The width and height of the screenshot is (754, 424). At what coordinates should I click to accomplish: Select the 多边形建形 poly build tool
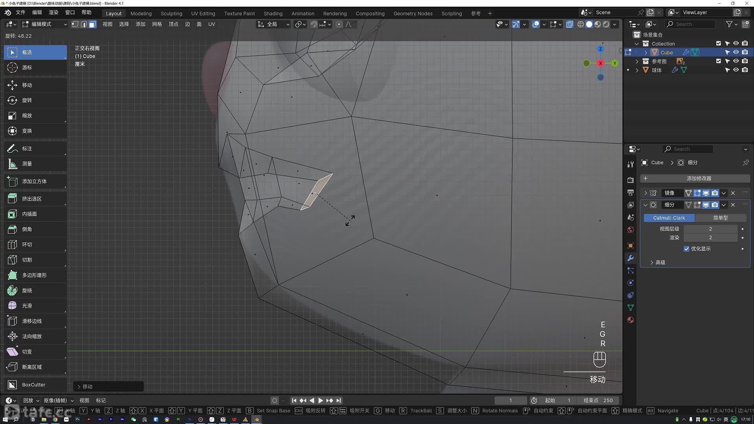(35, 276)
